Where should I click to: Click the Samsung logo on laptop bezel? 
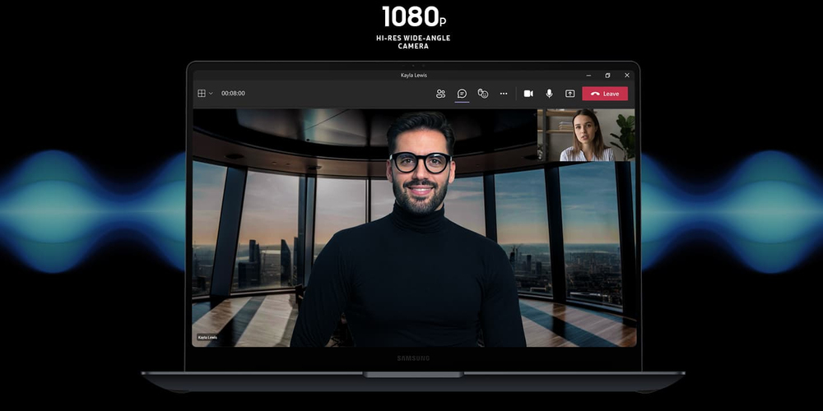tap(413, 358)
